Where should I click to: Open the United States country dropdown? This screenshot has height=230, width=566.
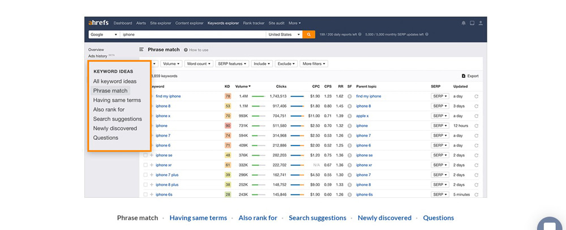pyautogui.click(x=284, y=34)
